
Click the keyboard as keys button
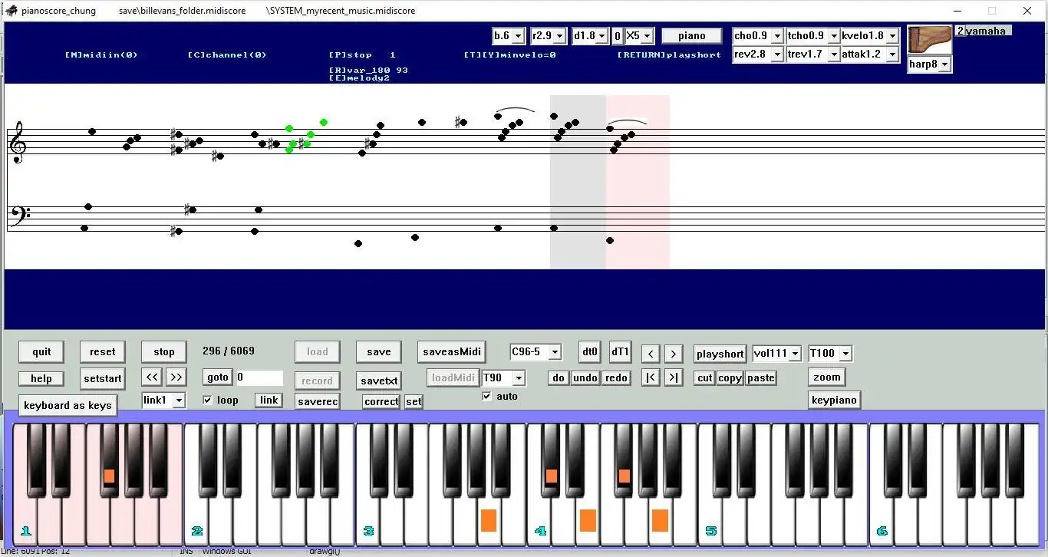[x=68, y=406]
